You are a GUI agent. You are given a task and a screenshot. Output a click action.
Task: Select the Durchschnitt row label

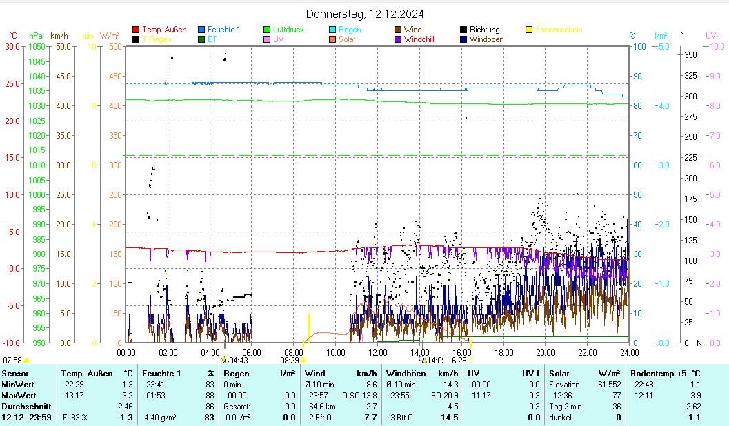(x=26, y=407)
